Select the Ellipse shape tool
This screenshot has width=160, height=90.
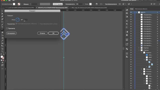(x=2, y=22)
